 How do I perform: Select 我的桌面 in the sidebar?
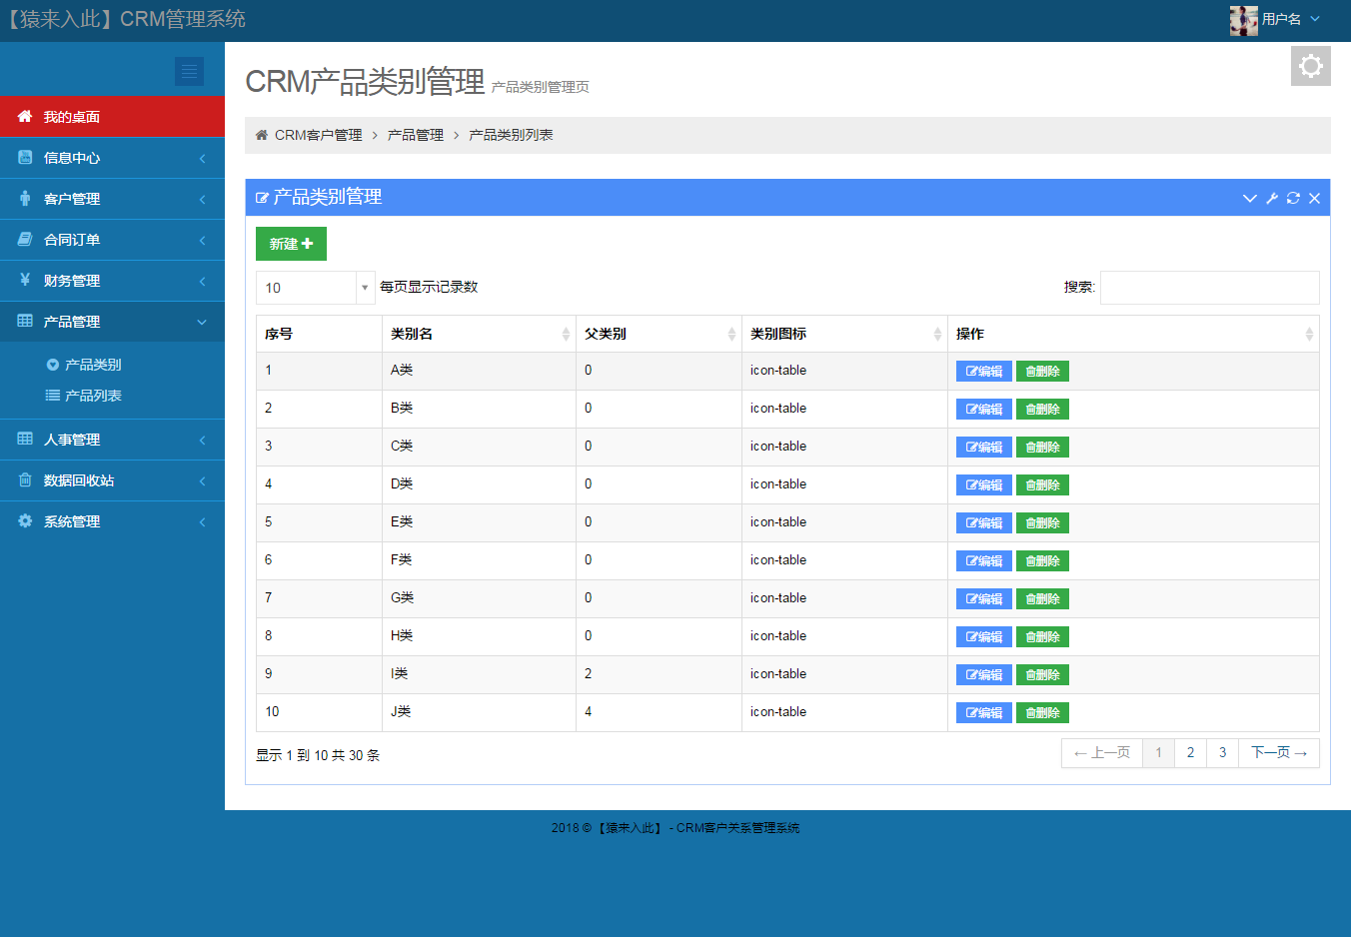tap(69, 116)
